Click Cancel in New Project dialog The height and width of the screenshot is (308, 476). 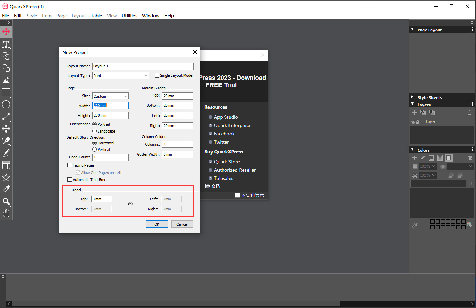[182, 224]
